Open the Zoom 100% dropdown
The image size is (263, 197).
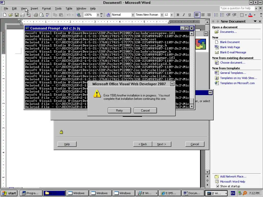pyautogui.click(x=98, y=15)
